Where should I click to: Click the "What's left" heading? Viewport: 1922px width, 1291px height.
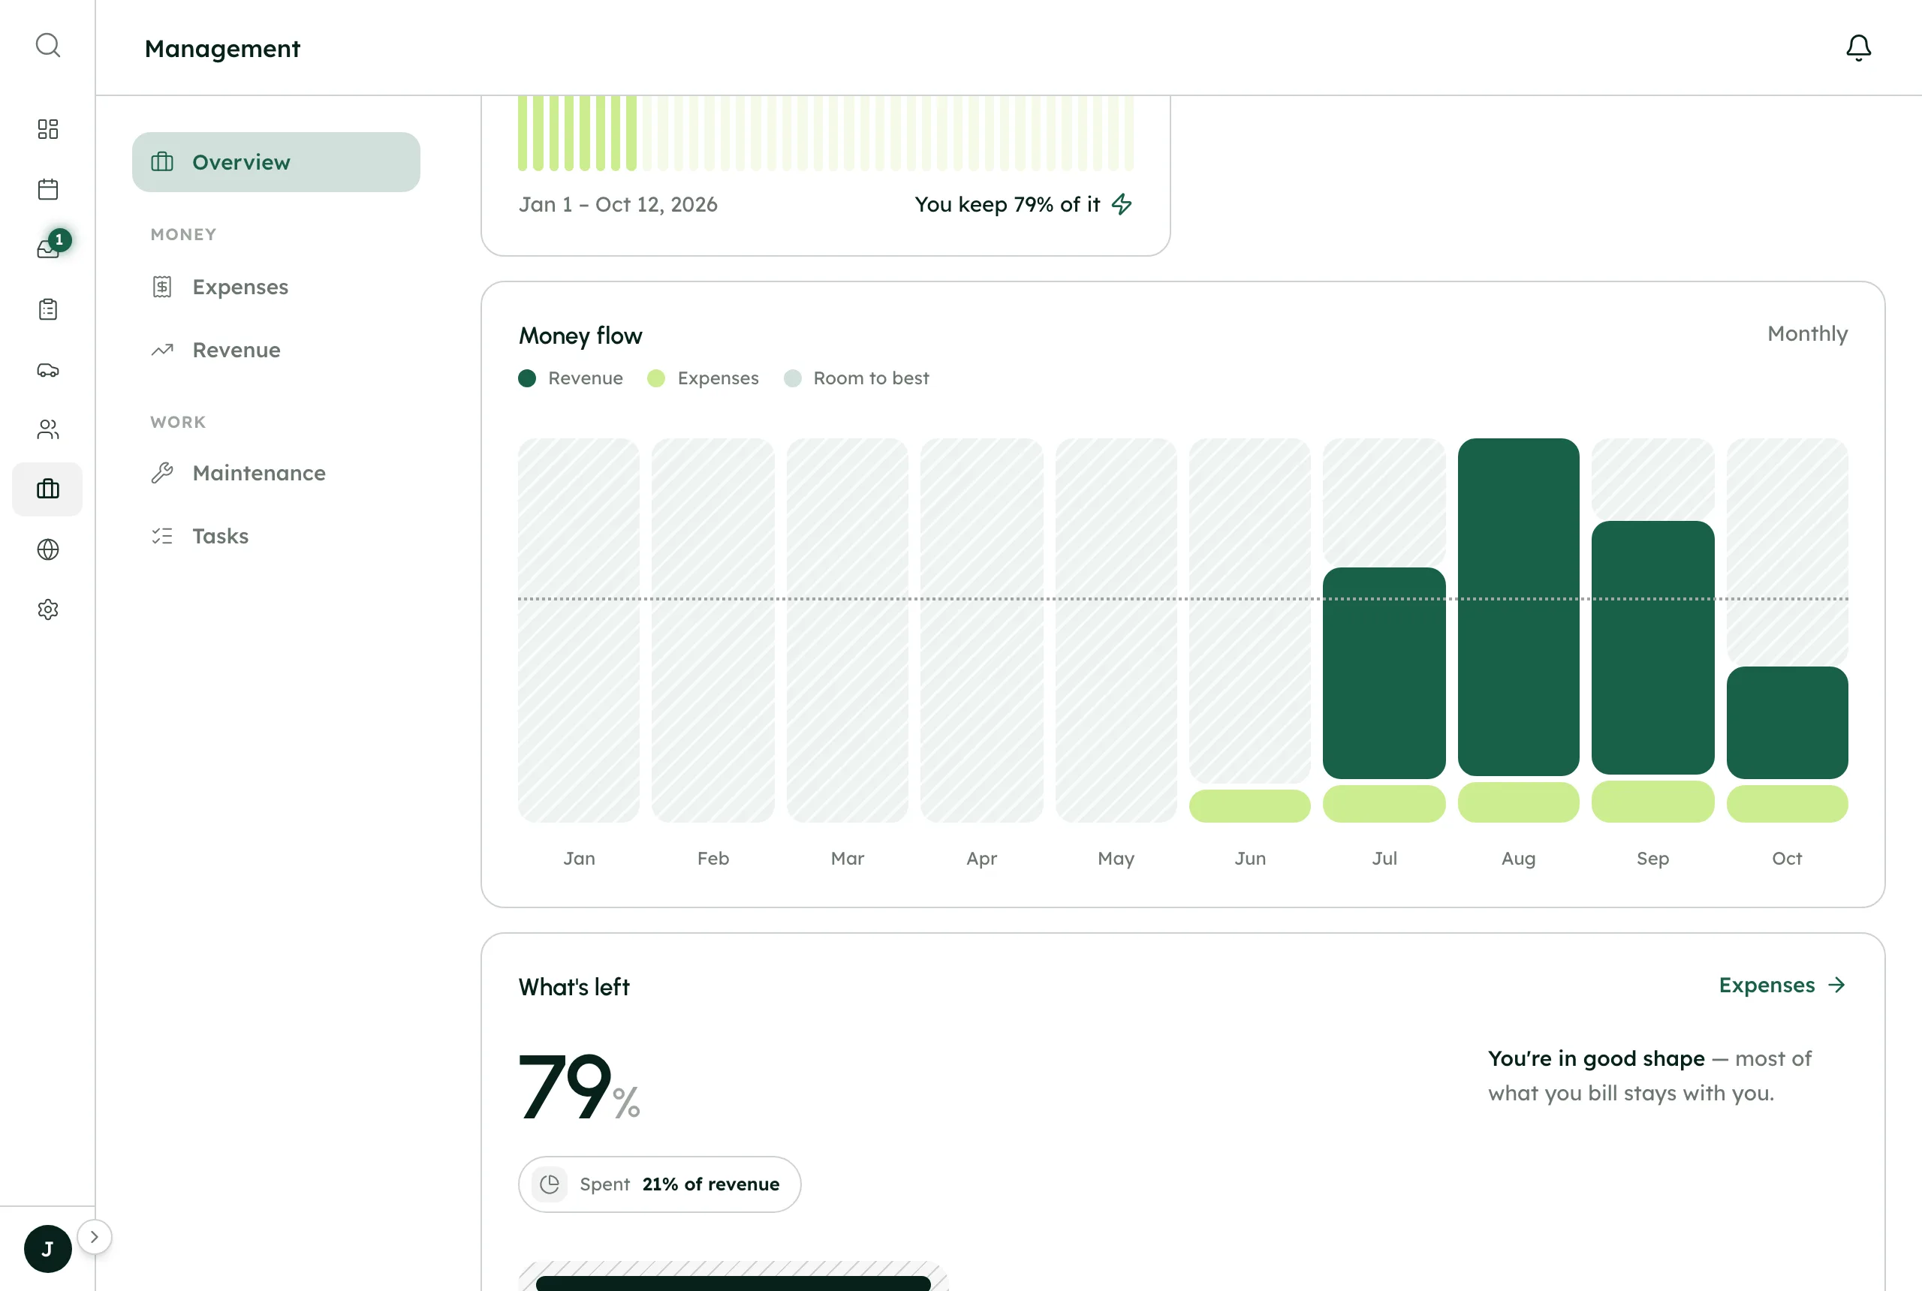[x=574, y=986]
